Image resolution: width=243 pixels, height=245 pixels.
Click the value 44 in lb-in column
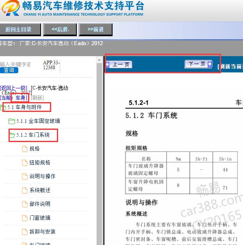tap(225, 170)
